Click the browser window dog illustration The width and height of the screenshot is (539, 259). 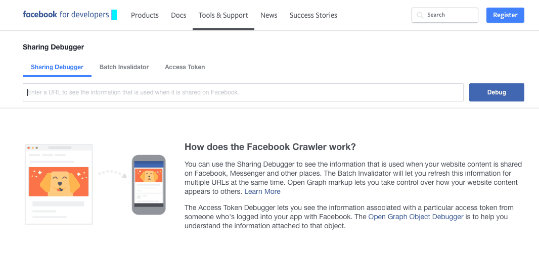(59, 184)
